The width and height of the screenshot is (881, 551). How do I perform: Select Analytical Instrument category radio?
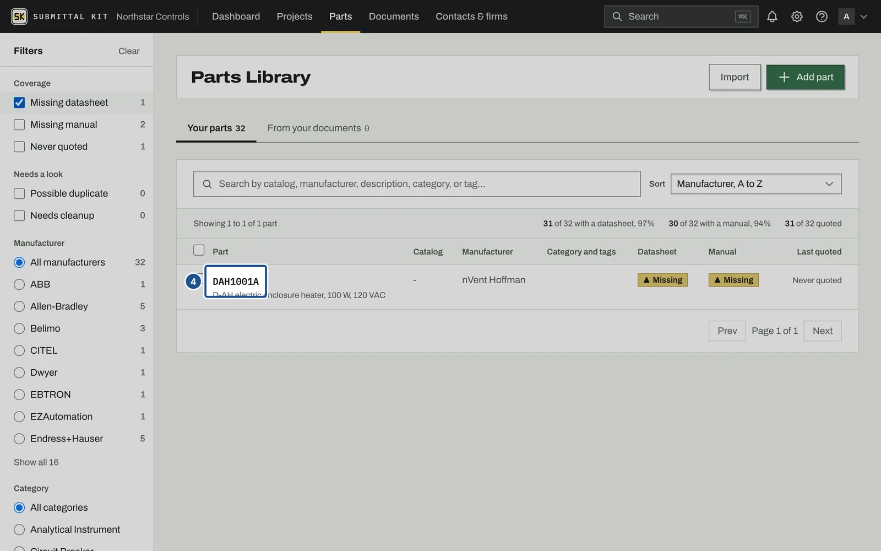tap(19, 530)
